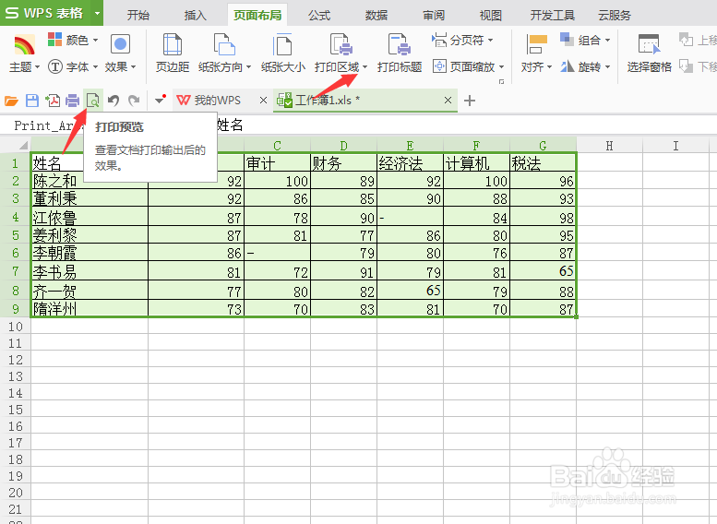
Task: Expand the 旋转 dropdown arrow
Action: point(608,67)
